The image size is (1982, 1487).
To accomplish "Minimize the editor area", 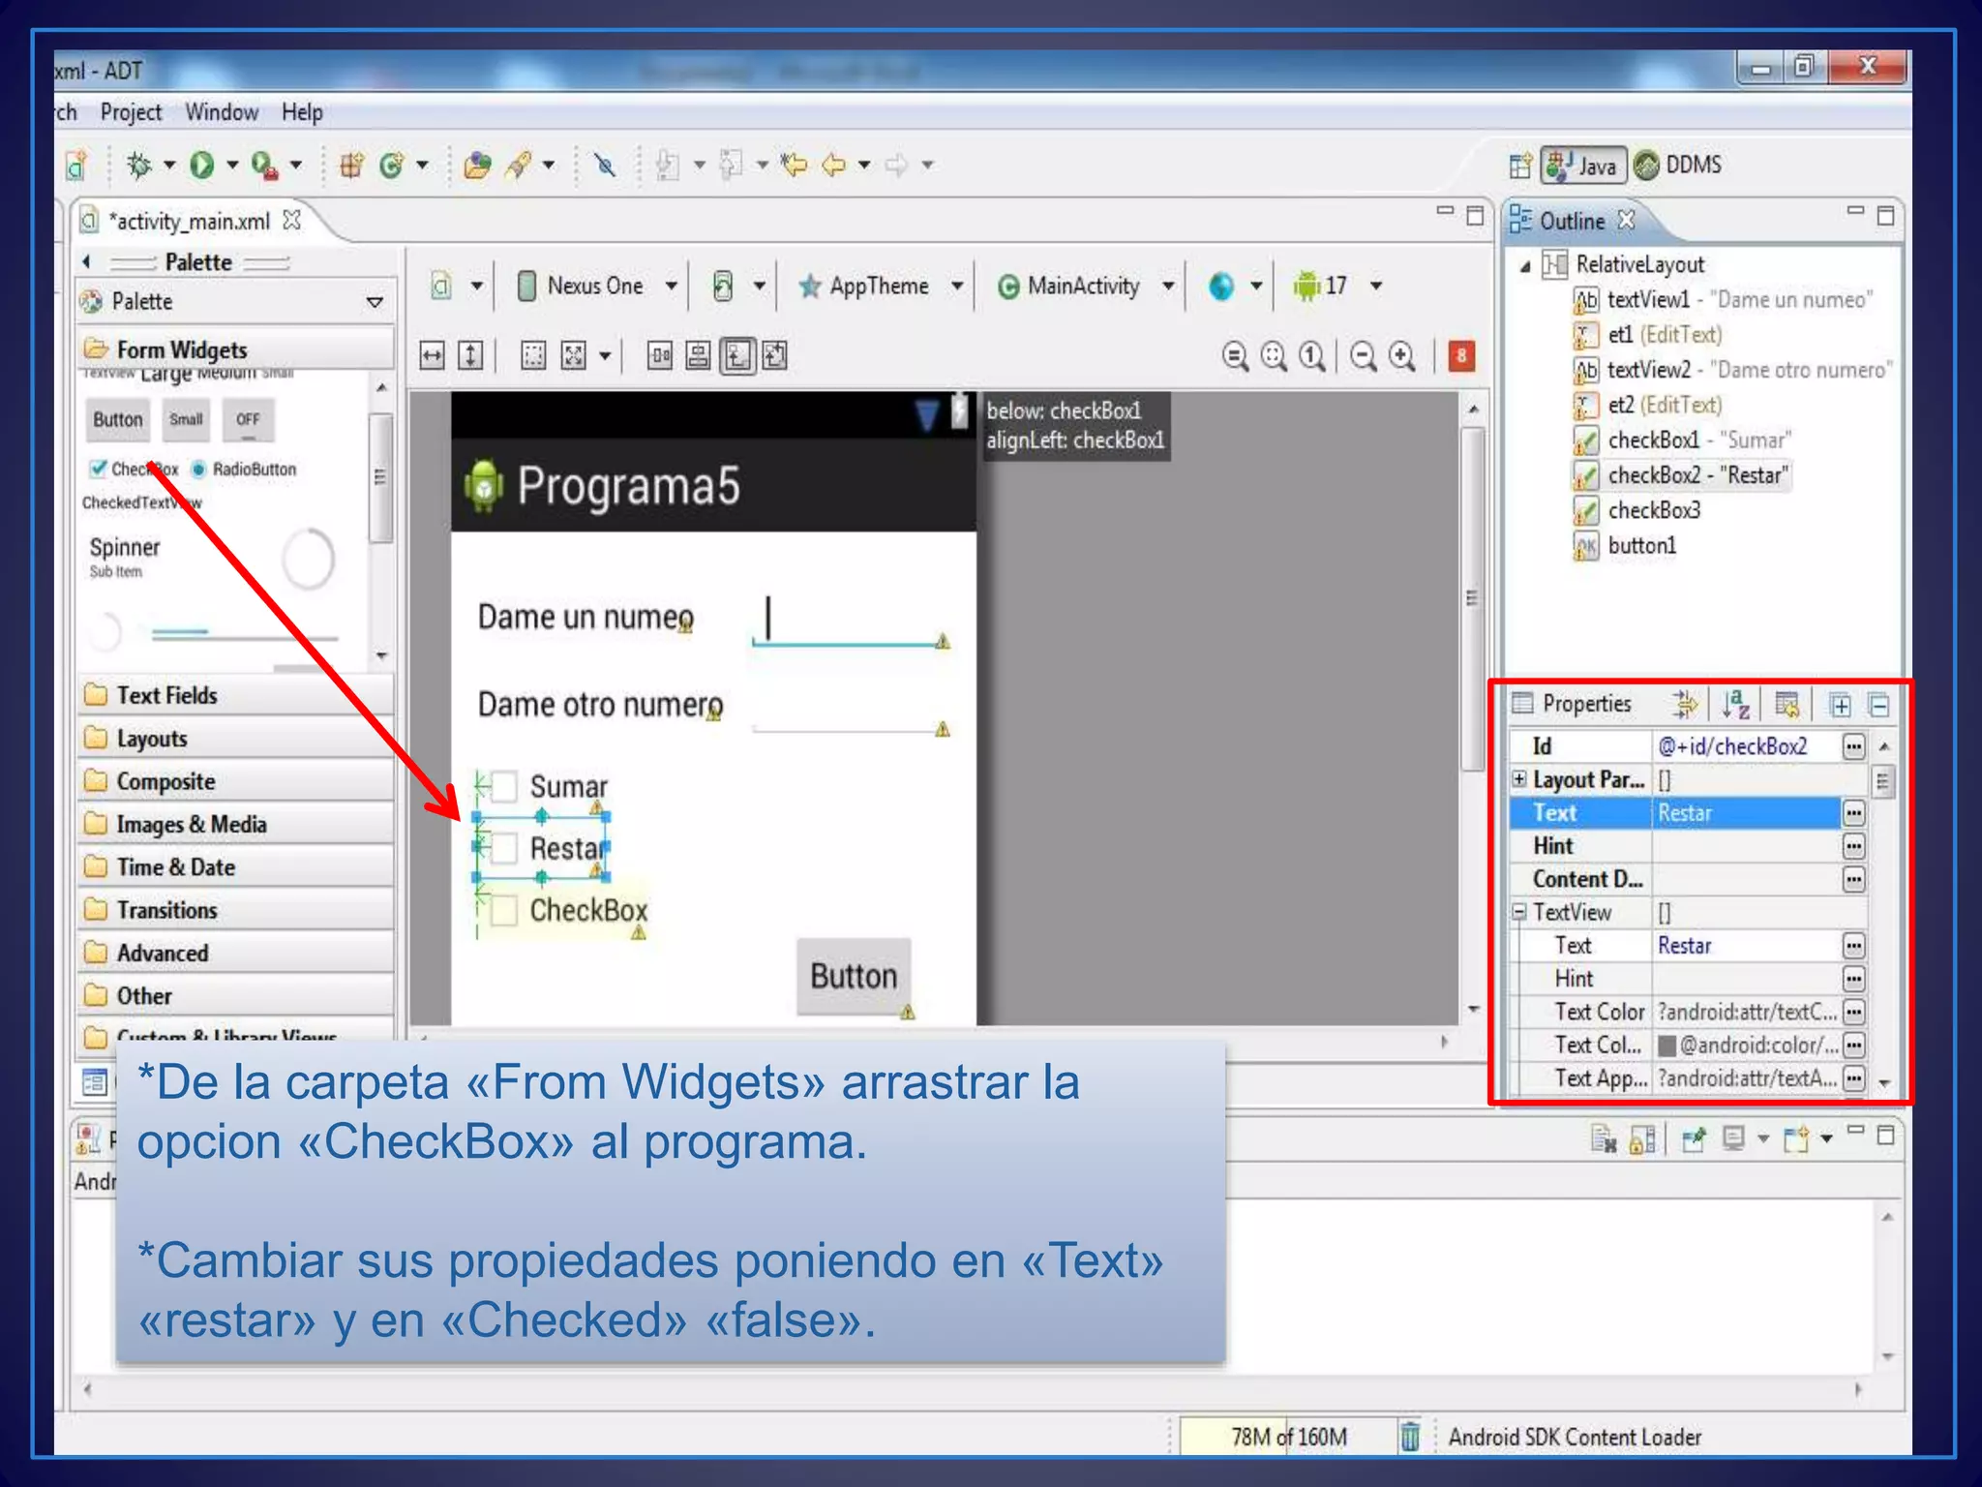I will [x=1445, y=211].
